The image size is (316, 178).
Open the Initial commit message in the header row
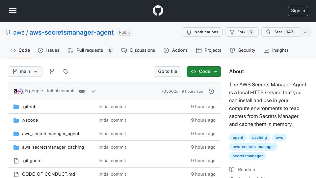click(61, 91)
